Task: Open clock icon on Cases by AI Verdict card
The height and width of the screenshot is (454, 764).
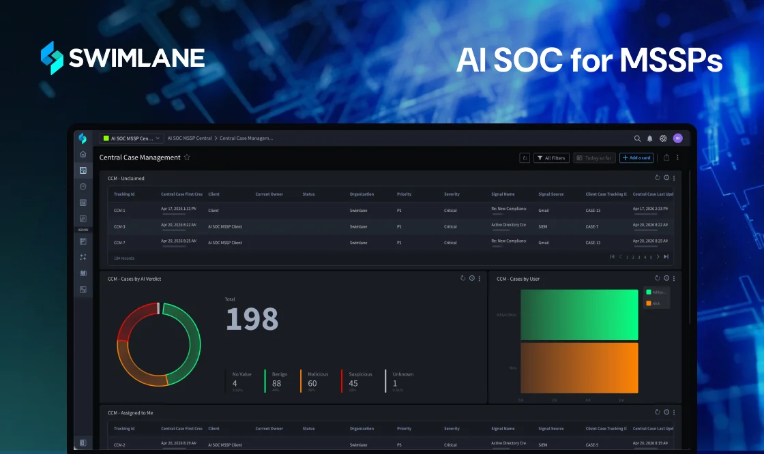Action: (471, 278)
